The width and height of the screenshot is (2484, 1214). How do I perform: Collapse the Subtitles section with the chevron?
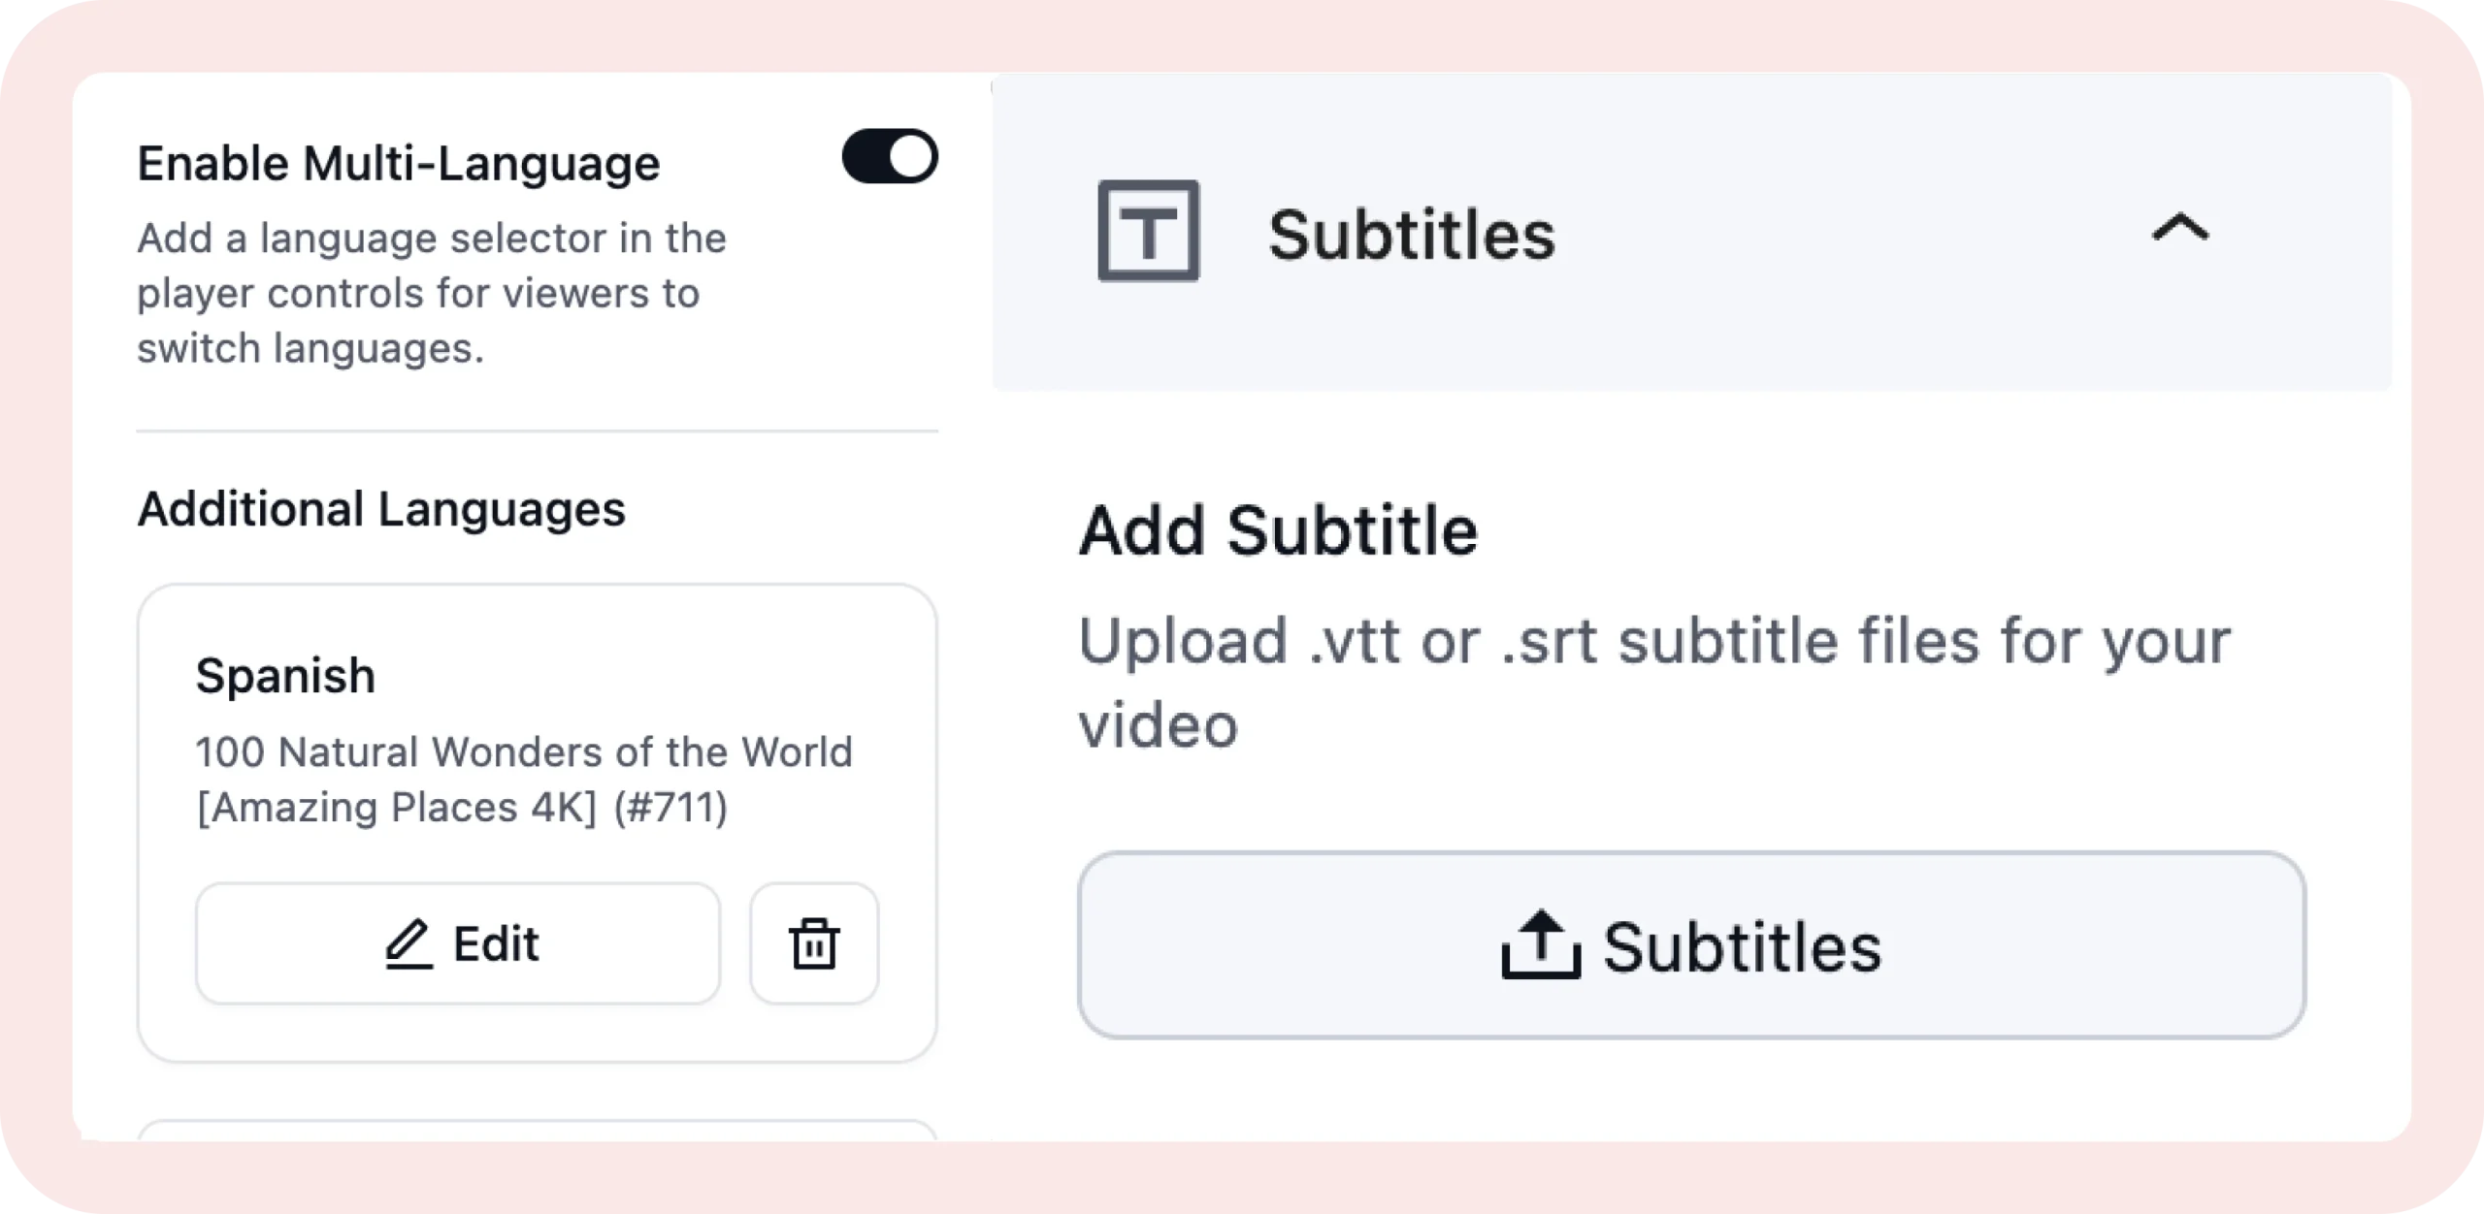pos(2179,228)
